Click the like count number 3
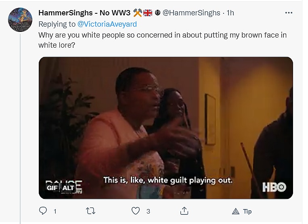This screenshot has height=224, width=308. point(148,211)
